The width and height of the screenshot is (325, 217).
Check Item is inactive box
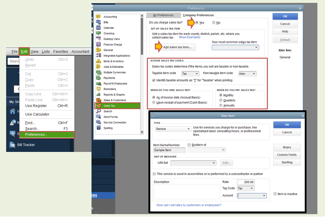(x=275, y=194)
